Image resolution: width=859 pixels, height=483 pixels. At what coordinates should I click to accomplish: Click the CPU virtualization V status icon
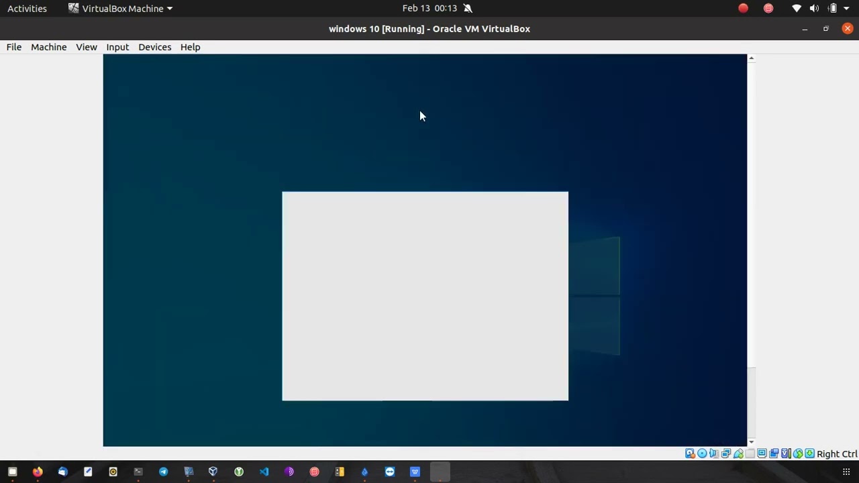[786, 453]
